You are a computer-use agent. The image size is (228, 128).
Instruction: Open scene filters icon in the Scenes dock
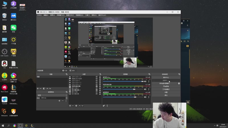(x=44, y=88)
